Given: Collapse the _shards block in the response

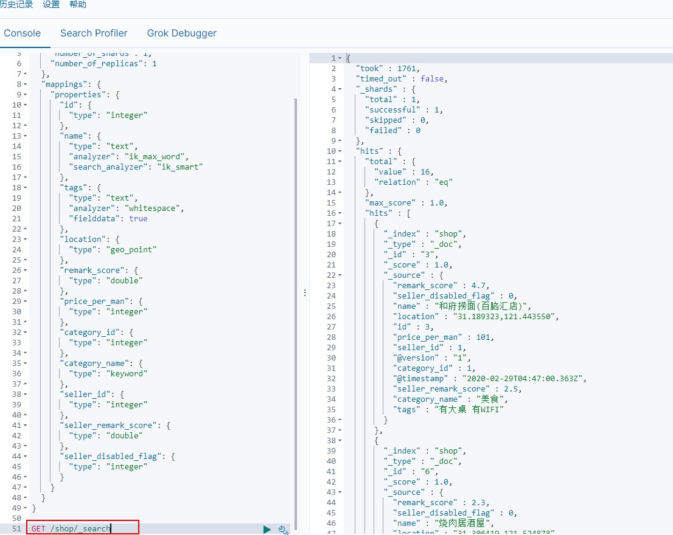Looking at the screenshot, I should click(x=340, y=89).
